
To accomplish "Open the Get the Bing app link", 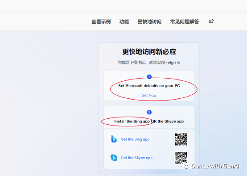I will [x=135, y=139].
